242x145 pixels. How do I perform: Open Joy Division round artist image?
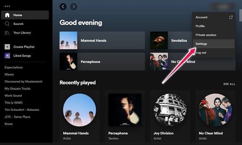click(170, 110)
